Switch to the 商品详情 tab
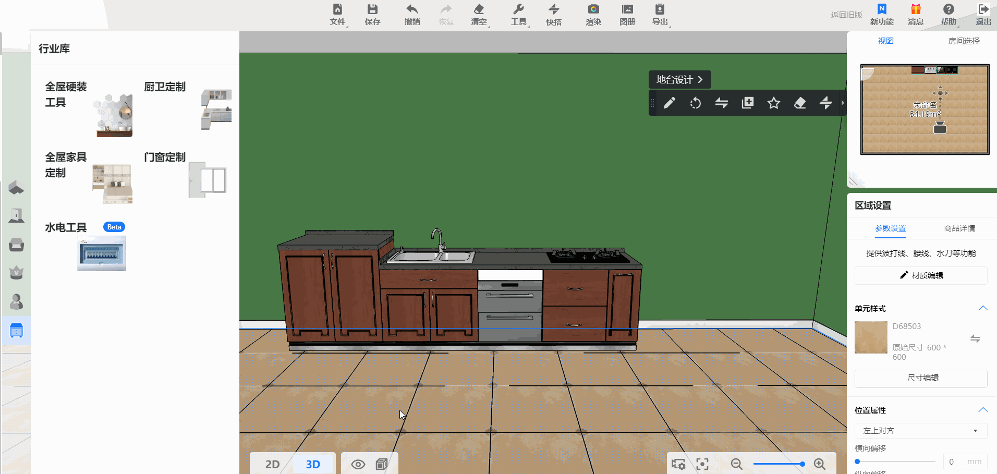 [x=959, y=228]
